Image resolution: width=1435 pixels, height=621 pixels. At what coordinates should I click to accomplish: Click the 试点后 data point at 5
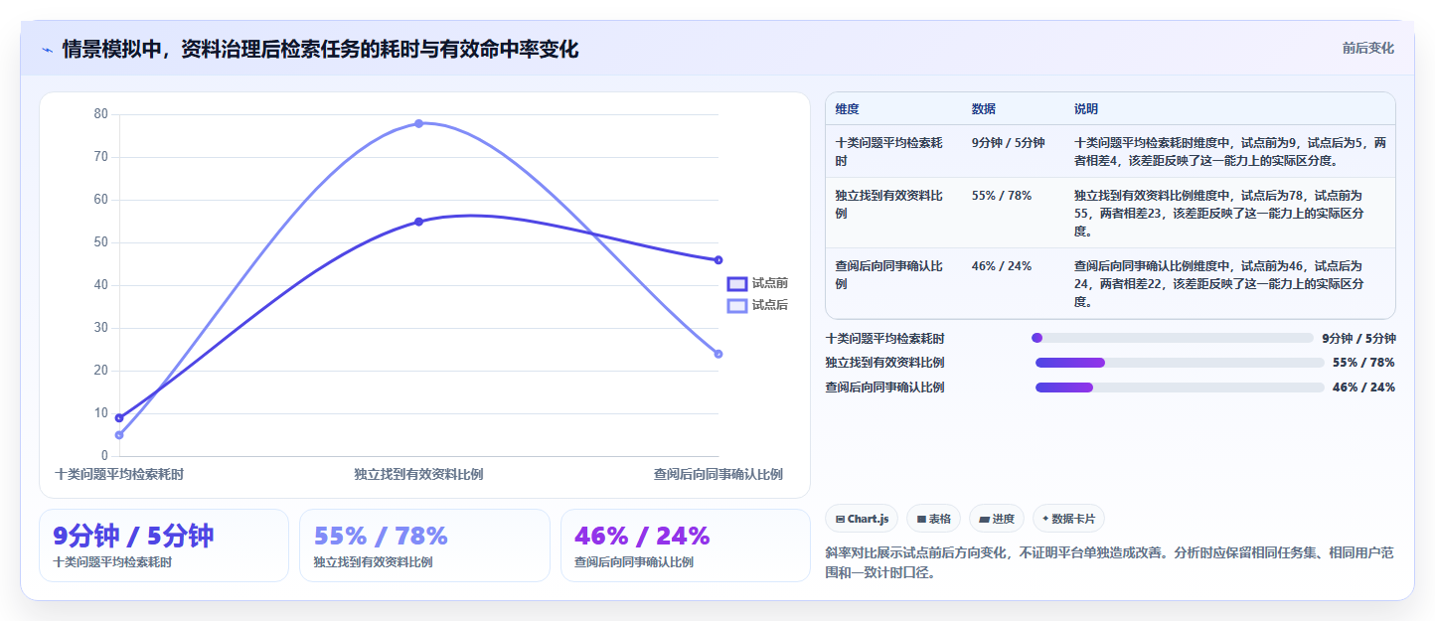(119, 435)
